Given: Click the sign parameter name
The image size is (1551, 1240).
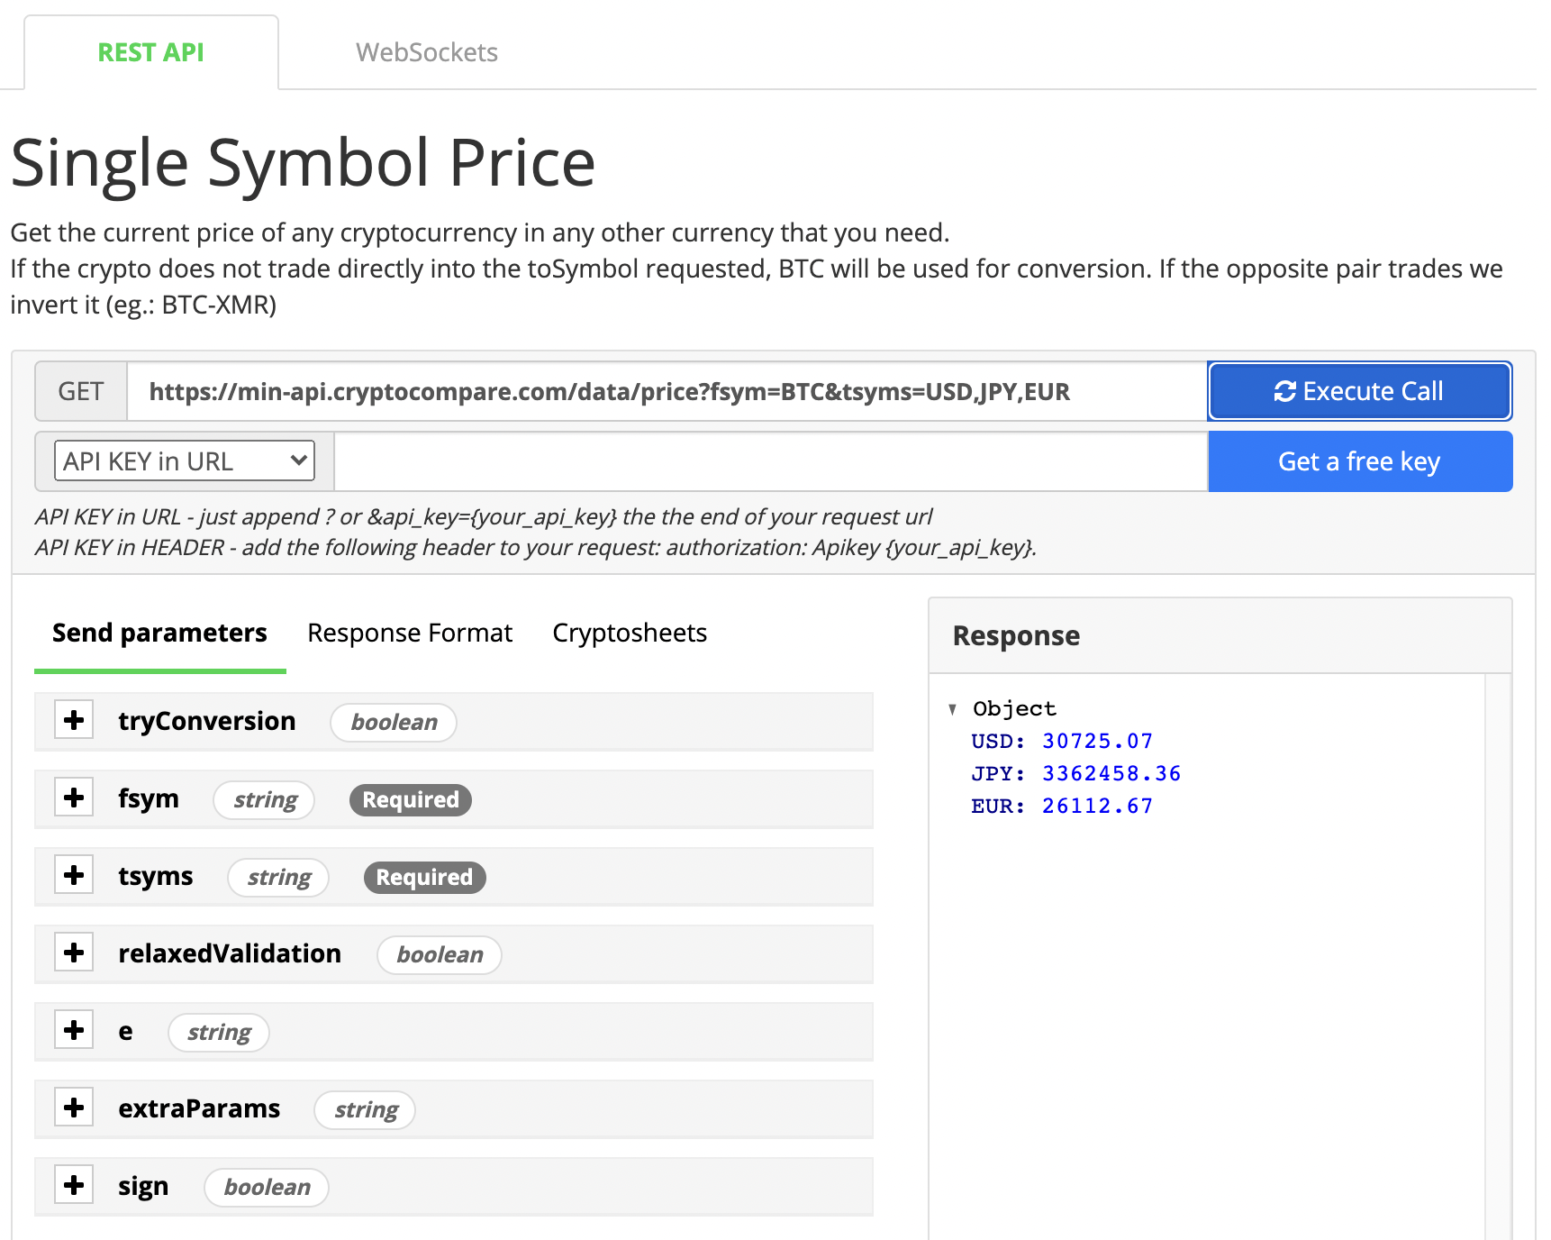Looking at the screenshot, I should (x=143, y=1187).
